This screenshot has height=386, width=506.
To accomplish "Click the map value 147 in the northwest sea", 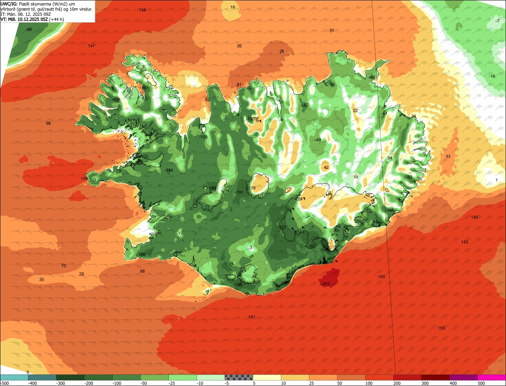I will tap(91, 46).
